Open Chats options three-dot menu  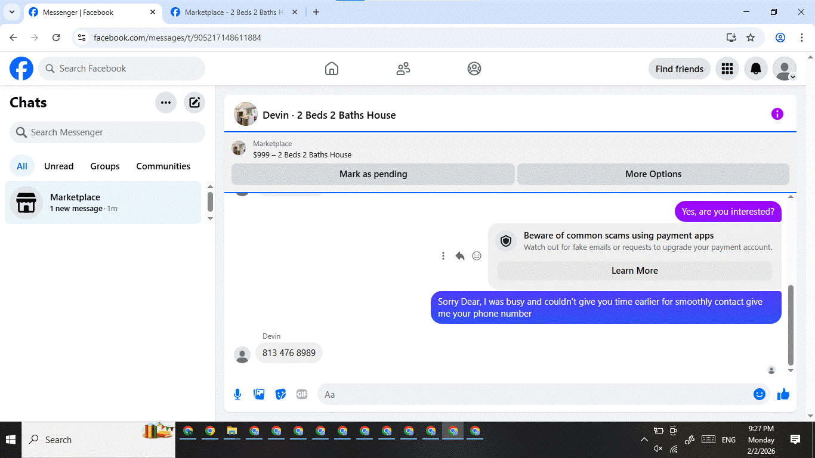coord(166,103)
